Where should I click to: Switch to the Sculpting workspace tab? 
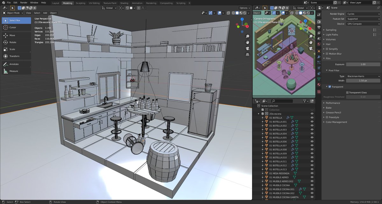point(81,3)
